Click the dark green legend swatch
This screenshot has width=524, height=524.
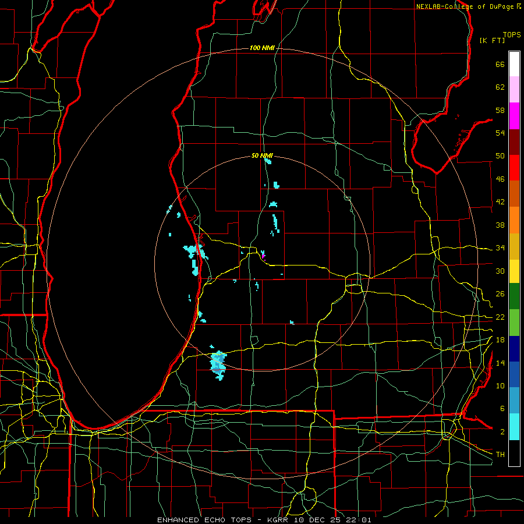514,296
